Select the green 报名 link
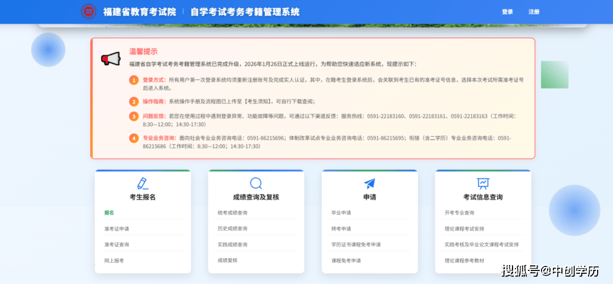 click(x=109, y=213)
